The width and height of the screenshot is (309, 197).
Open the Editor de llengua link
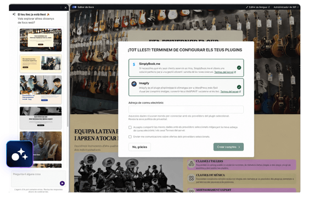[258, 7]
